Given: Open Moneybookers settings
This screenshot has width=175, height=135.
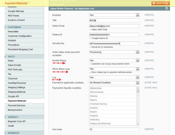Looking at the screenshot, I should pos(24,110).
